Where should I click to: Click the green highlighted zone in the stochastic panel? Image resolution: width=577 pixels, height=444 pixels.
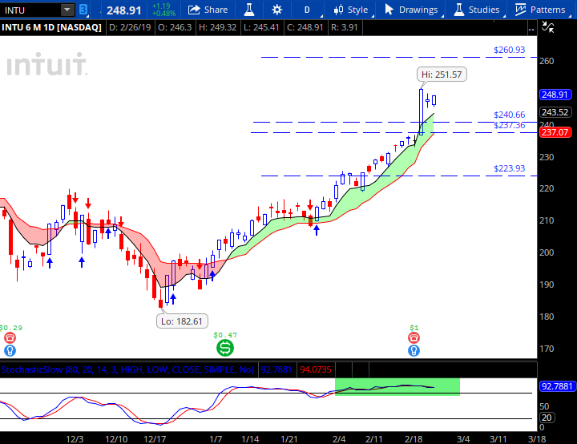coord(397,387)
